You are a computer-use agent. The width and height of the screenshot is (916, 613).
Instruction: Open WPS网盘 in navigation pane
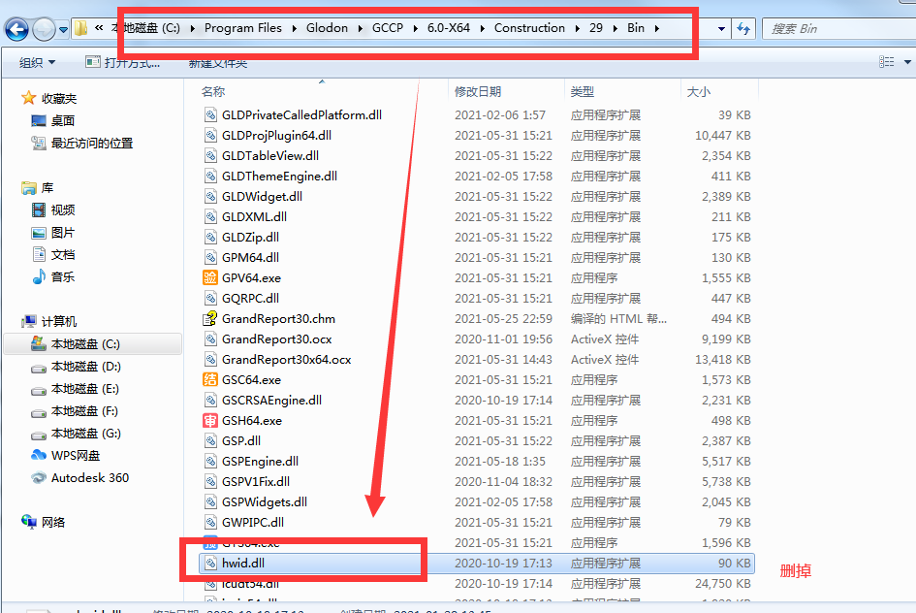tap(66, 455)
